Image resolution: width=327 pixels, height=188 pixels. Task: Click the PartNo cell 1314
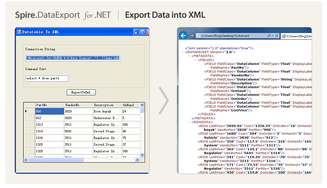(49, 131)
